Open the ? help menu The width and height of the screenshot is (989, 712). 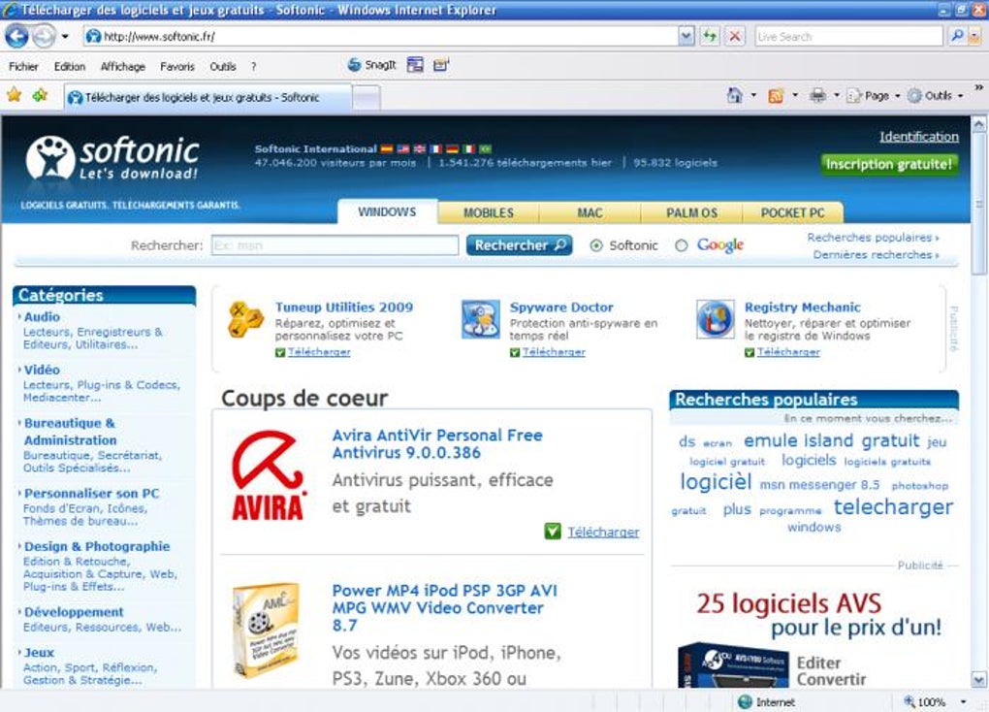(254, 66)
